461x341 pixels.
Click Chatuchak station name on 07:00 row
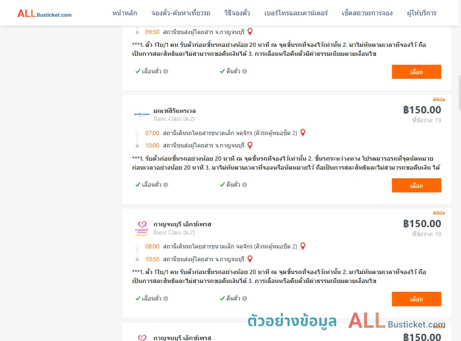(230, 133)
